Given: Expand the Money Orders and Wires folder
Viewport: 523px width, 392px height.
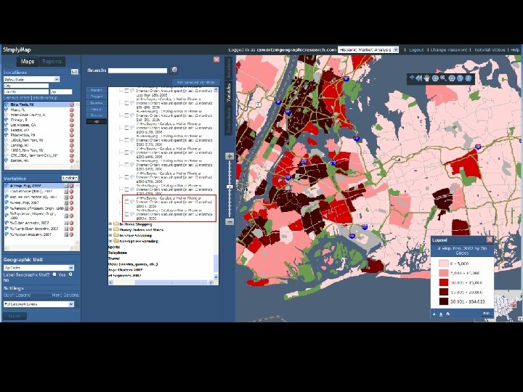Looking at the screenshot, I should 110,229.
